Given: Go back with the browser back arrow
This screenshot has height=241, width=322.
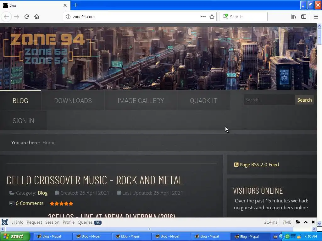Looking at the screenshot, I should pyautogui.click(x=6, y=17).
